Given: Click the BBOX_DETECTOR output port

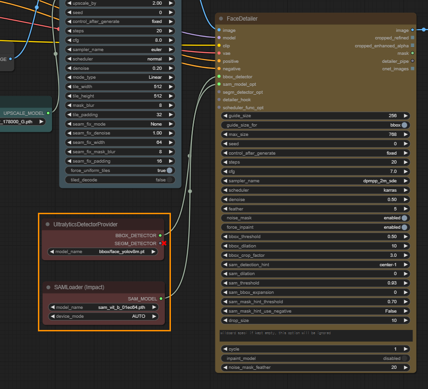Looking at the screenshot, I should pyautogui.click(x=160, y=235).
